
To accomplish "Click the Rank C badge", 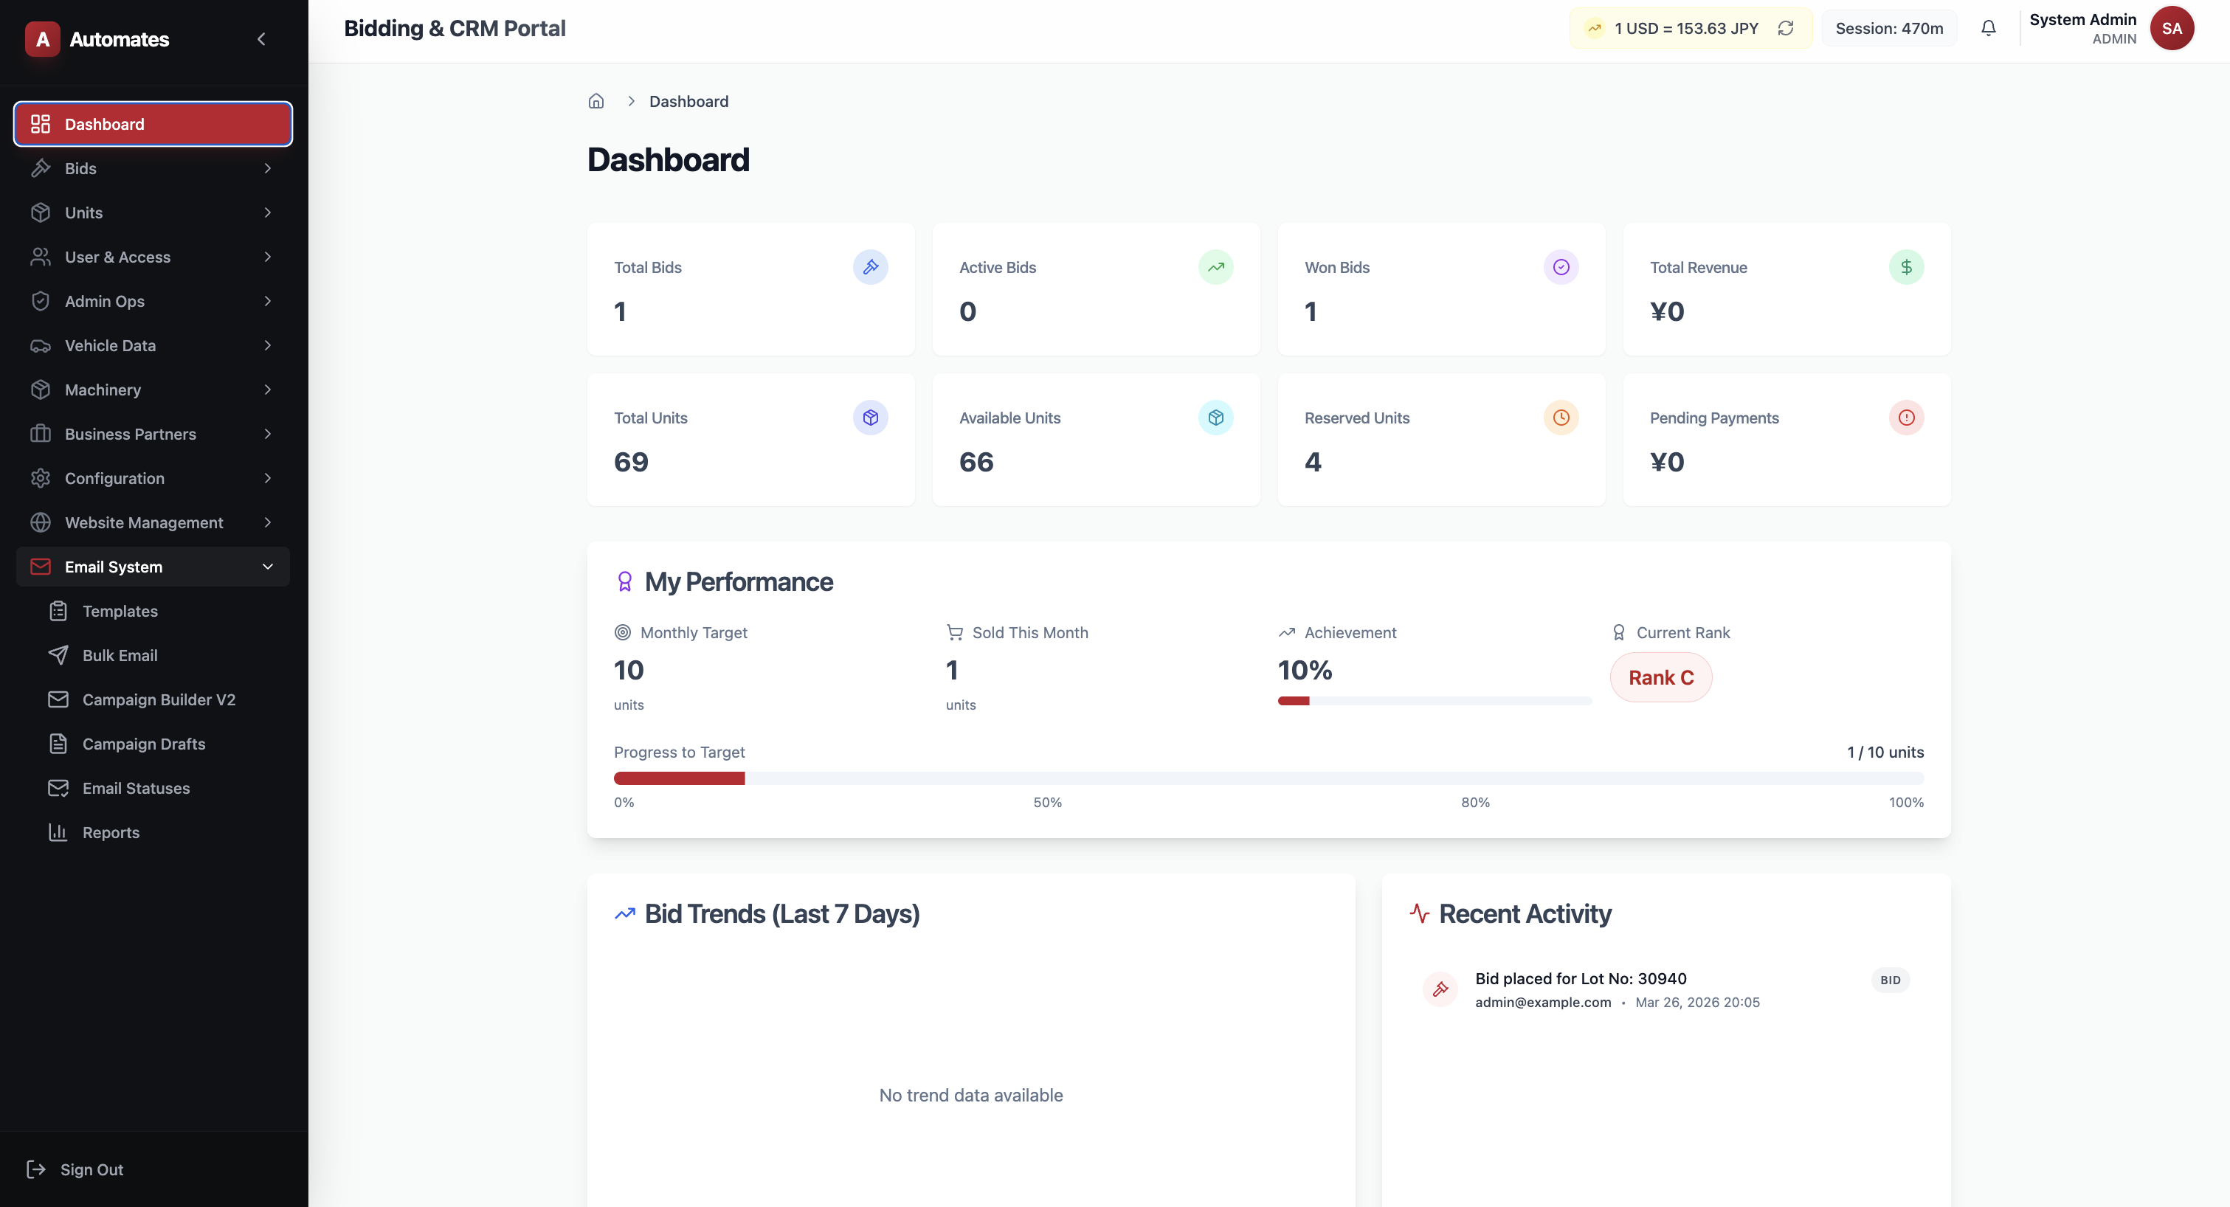I will coord(1660,677).
